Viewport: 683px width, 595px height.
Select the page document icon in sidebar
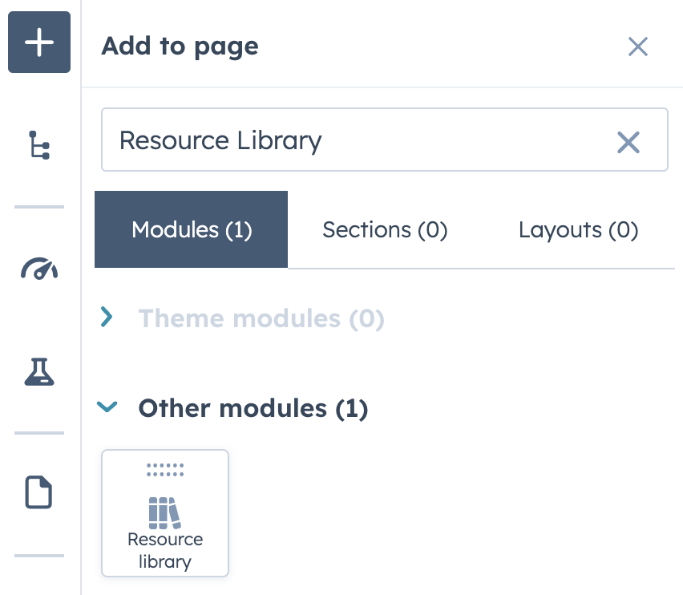click(x=38, y=492)
